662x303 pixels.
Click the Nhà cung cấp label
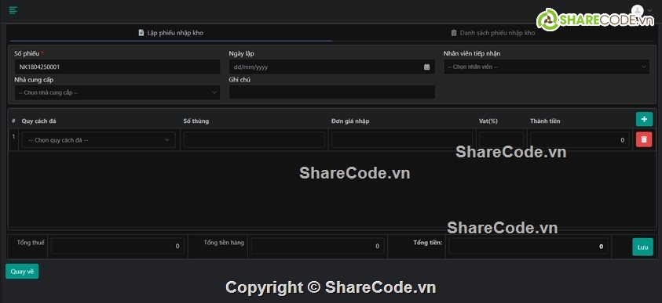point(34,80)
